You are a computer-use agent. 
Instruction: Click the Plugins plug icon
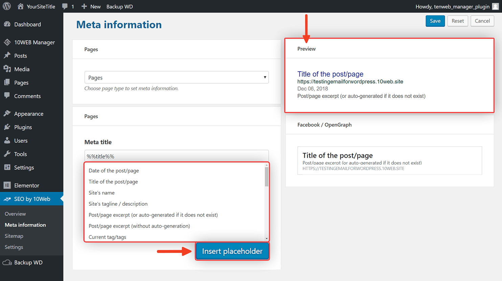pos(7,127)
